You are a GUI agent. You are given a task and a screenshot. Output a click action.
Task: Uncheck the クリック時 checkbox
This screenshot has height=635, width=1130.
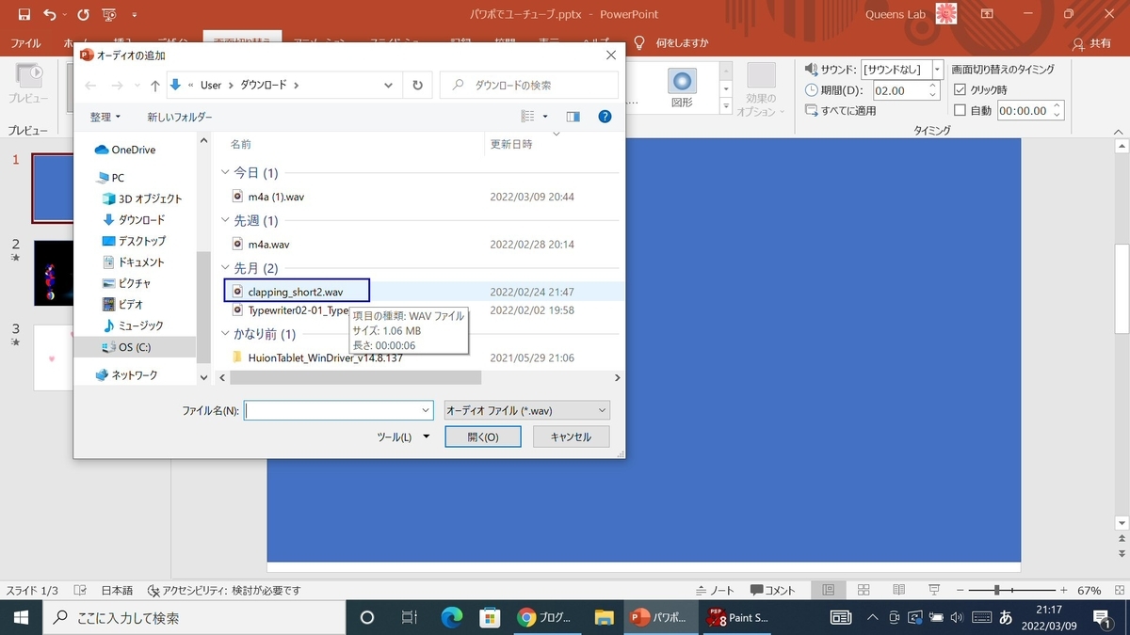960,90
